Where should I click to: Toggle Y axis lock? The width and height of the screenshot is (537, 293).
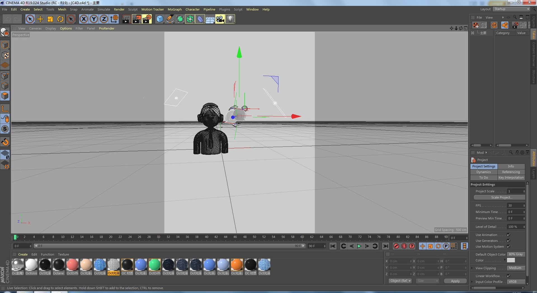click(94, 19)
